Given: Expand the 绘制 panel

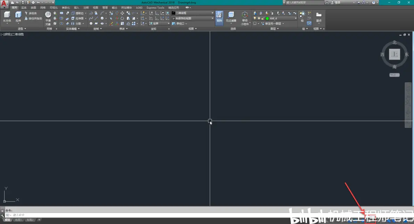Looking at the screenshot, I should click(x=98, y=29).
